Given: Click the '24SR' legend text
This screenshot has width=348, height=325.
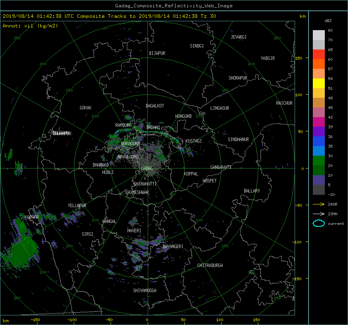Looking at the screenshot, I should 333,204.
